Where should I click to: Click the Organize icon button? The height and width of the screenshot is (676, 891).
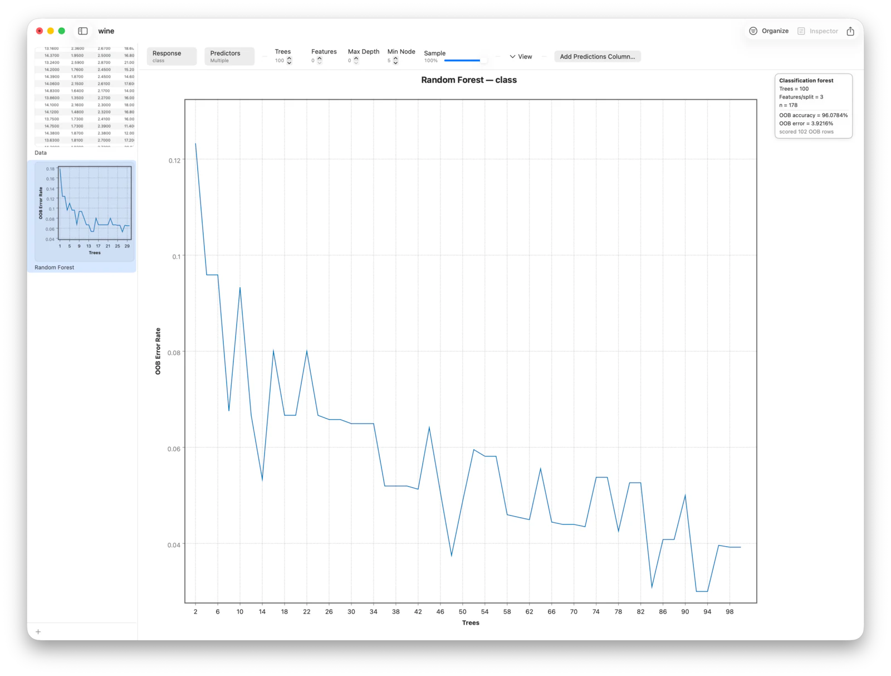pos(769,31)
